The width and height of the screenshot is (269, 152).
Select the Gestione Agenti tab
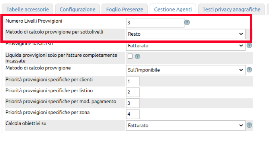(x=173, y=9)
